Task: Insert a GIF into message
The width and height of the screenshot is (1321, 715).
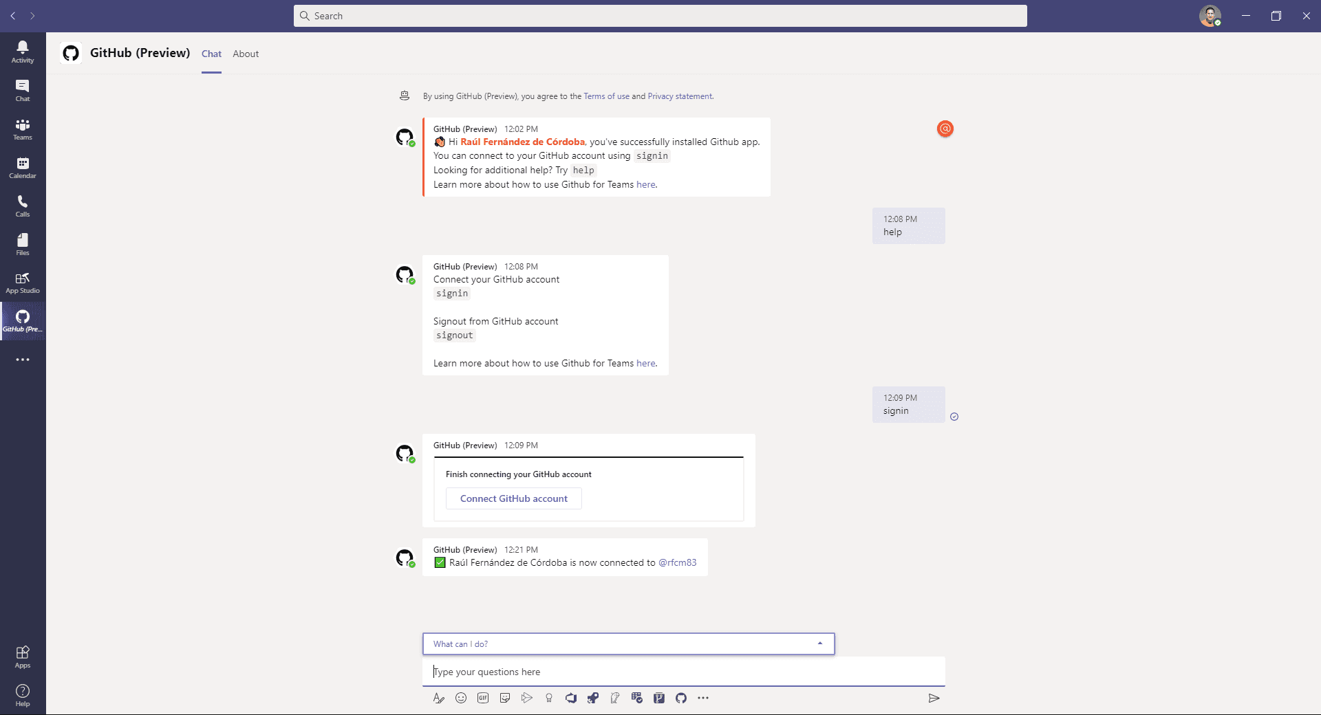Action: pos(483,698)
